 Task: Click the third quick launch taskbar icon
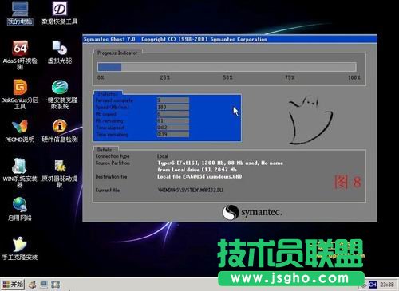[55, 285]
